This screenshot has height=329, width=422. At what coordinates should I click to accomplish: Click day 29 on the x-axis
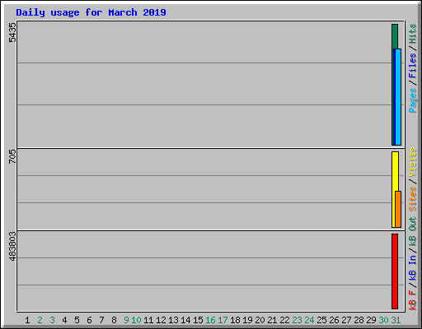(x=371, y=320)
